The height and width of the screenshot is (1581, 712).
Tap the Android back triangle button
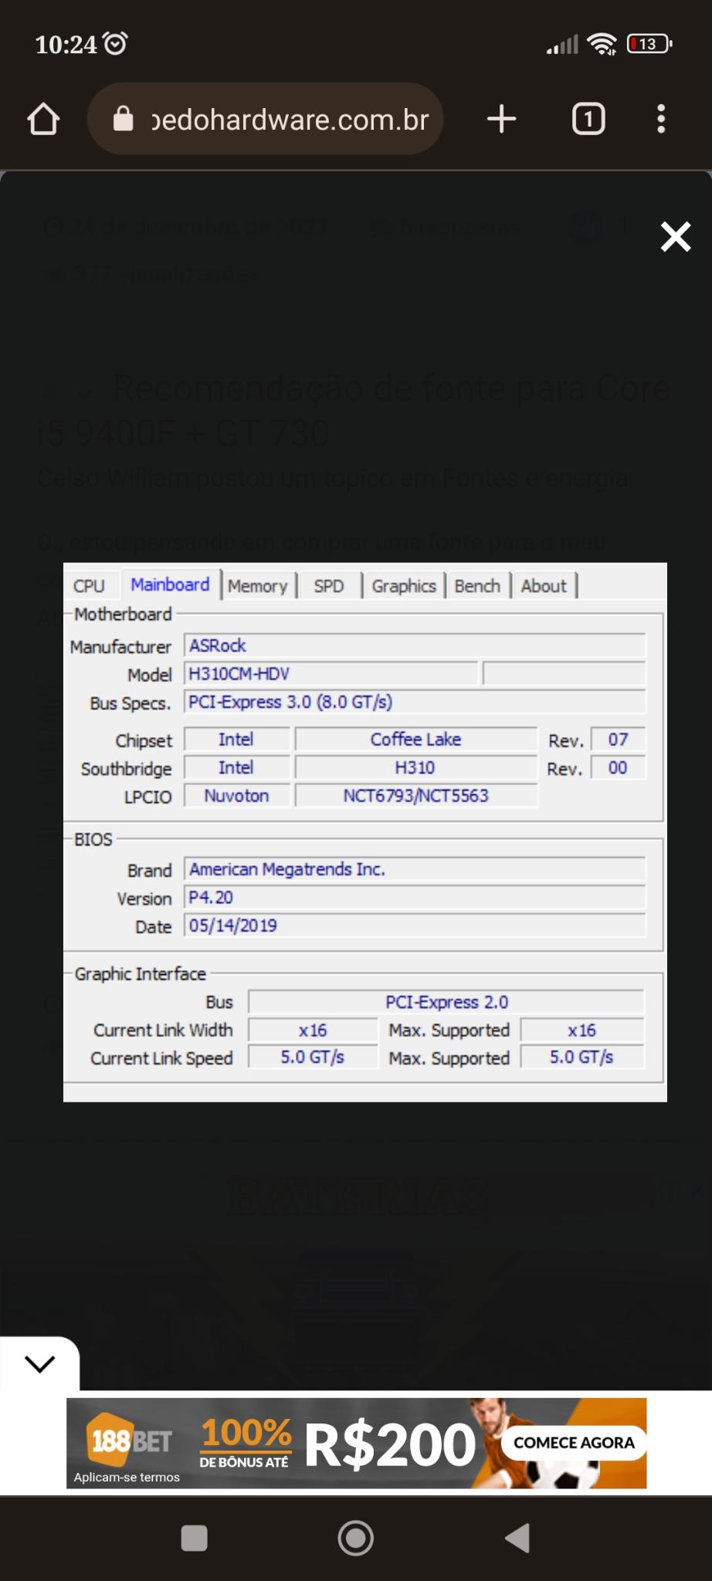click(x=517, y=1538)
